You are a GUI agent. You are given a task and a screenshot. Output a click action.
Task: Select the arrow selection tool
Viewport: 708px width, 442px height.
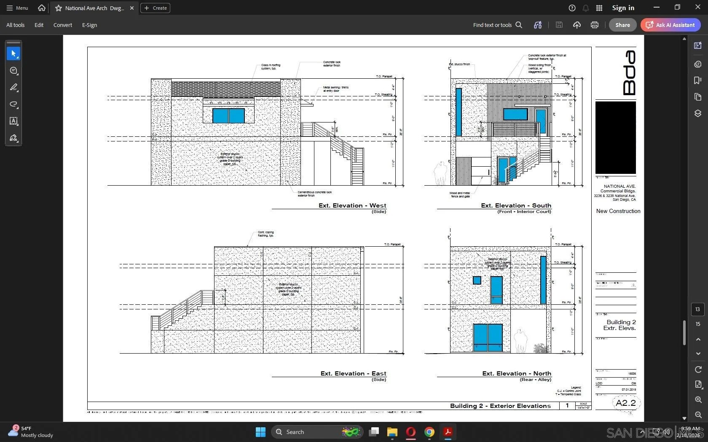tap(13, 54)
